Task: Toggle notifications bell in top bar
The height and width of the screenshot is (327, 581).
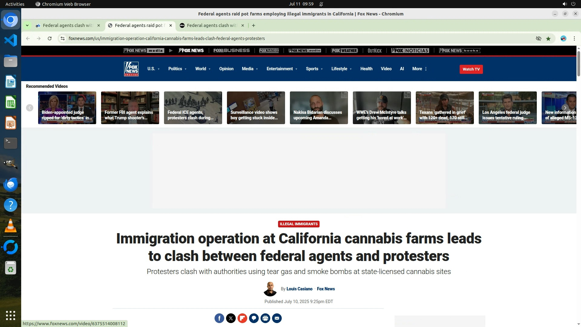Action: click(x=321, y=4)
